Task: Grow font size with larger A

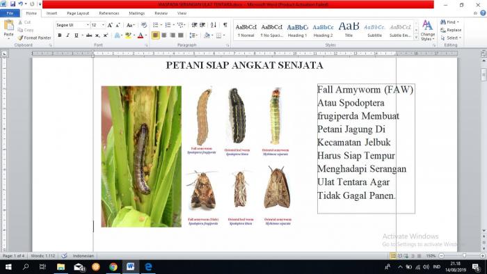Action: tap(110, 25)
